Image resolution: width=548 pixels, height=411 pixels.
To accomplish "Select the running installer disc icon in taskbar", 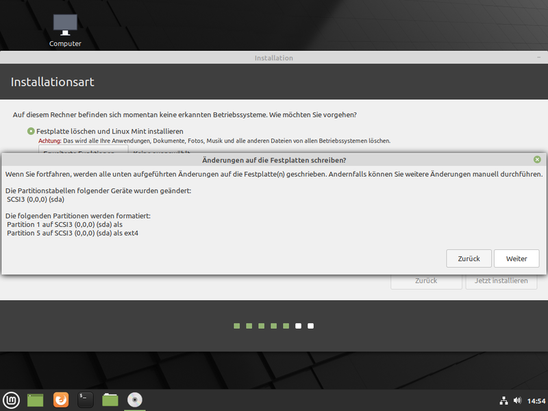I will [134, 399].
